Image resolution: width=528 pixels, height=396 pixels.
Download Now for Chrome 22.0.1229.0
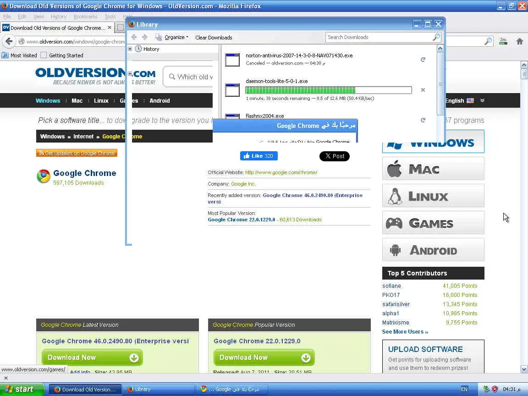click(264, 357)
